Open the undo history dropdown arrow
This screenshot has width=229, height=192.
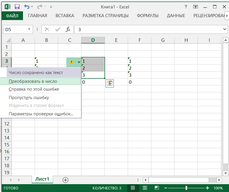32,7
